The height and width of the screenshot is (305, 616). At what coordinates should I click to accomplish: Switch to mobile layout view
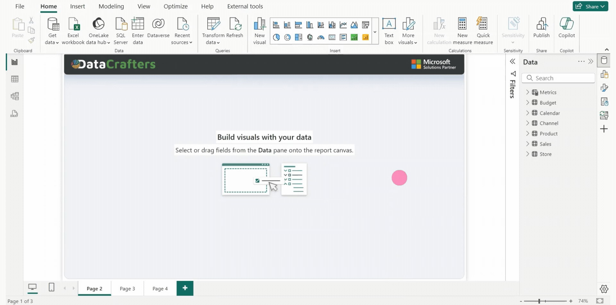pyautogui.click(x=51, y=287)
